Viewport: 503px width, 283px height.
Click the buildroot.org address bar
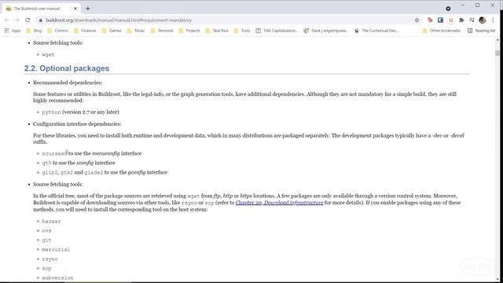click(x=225, y=20)
